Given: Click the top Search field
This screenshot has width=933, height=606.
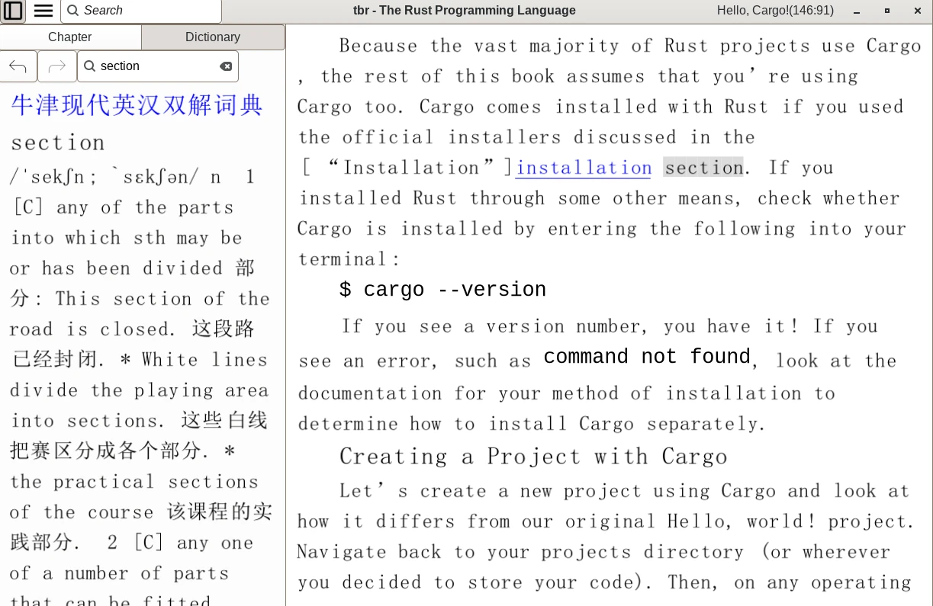Looking at the screenshot, I should click(141, 11).
